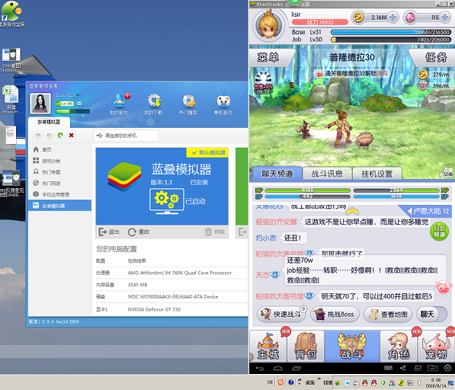
Task: Open the 卢恩大陆 12 channel selector
Action: click(428, 211)
